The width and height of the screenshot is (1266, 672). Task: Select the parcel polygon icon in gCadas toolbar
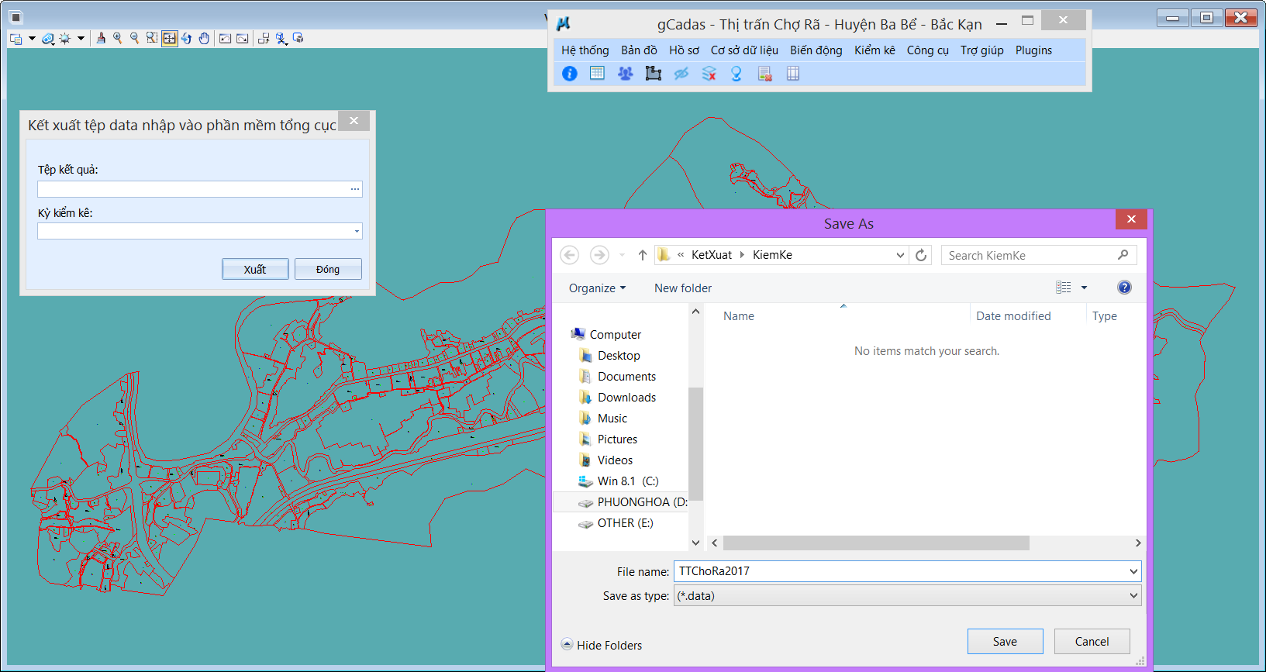point(654,74)
